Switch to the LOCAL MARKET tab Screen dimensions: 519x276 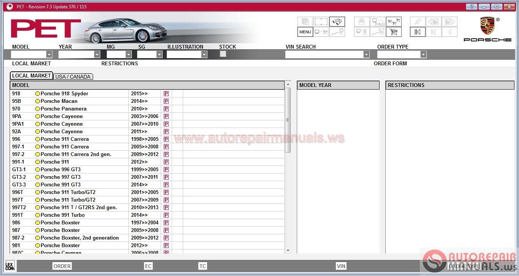point(32,76)
